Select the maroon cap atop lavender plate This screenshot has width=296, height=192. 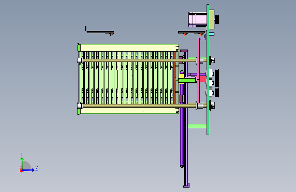click(184, 51)
